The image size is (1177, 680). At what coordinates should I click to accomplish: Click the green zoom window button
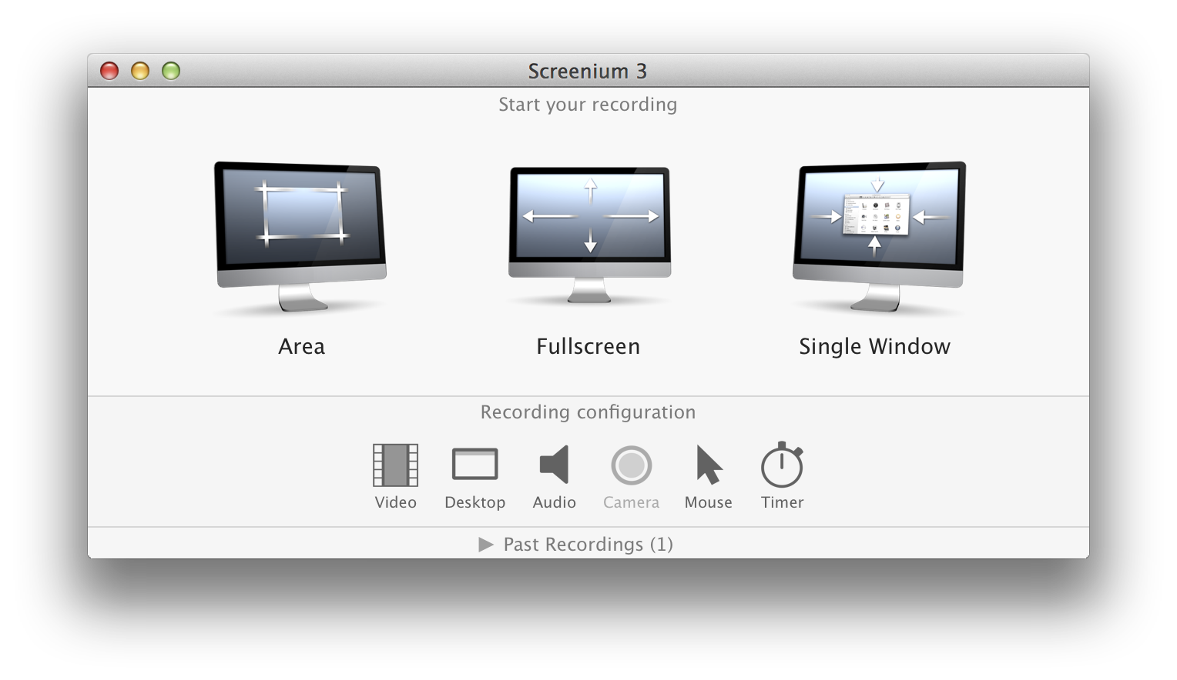(x=169, y=70)
